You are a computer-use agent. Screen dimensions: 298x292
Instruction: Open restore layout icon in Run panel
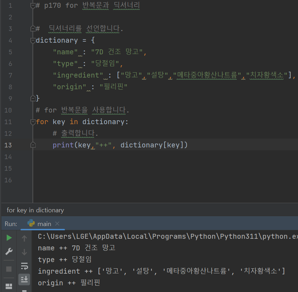pyautogui.click(x=9, y=286)
